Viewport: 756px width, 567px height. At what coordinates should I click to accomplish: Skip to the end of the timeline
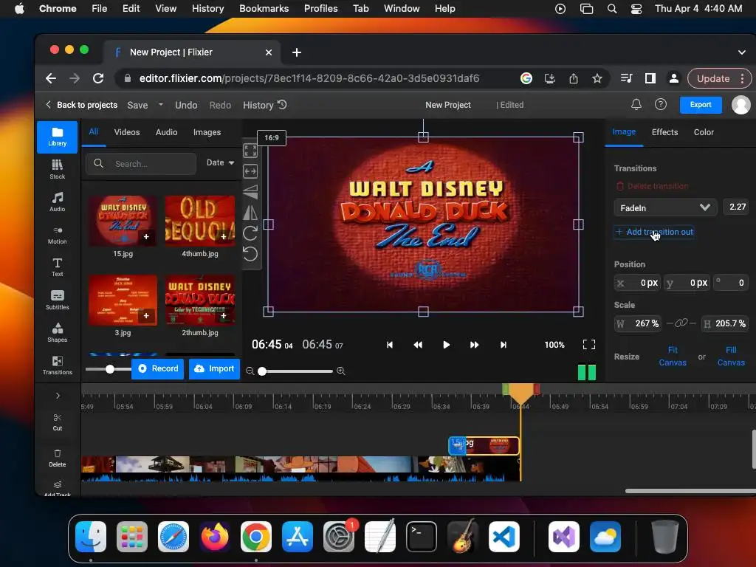pyautogui.click(x=504, y=345)
